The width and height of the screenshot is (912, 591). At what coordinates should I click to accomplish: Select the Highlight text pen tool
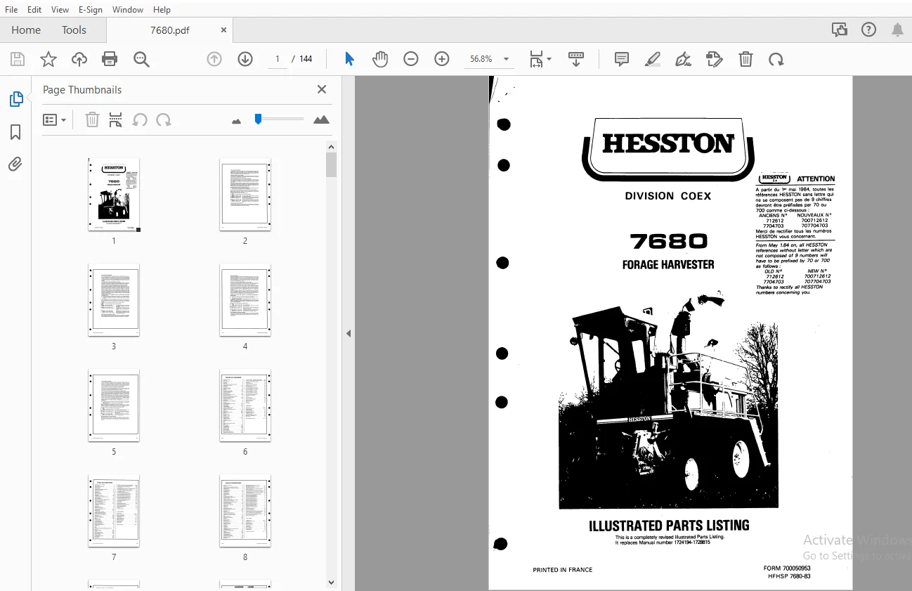pos(653,59)
